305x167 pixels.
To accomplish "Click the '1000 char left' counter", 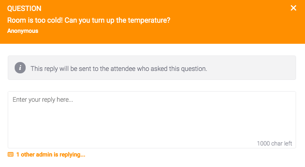I will point(274,143).
